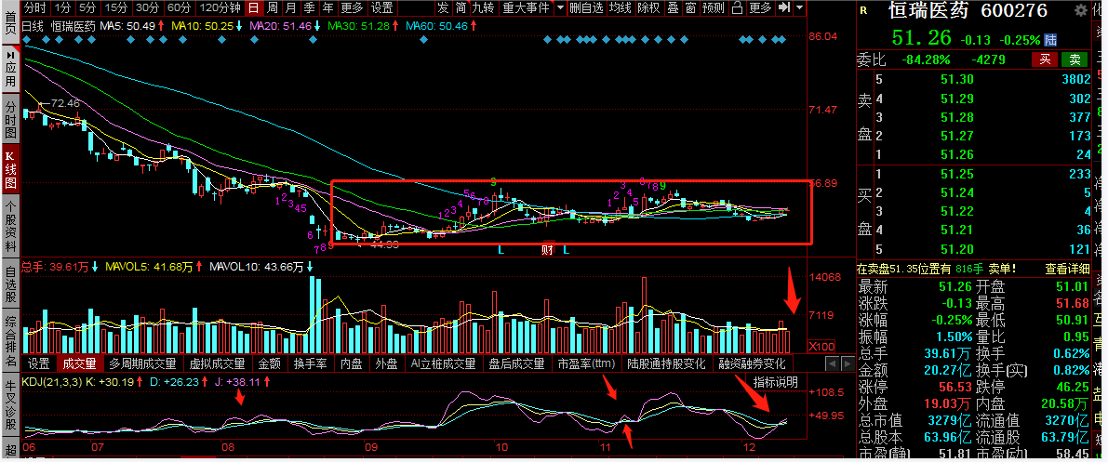Toggle 除权 price adjustment
The width and height of the screenshot is (1108, 462).
coord(648,7)
